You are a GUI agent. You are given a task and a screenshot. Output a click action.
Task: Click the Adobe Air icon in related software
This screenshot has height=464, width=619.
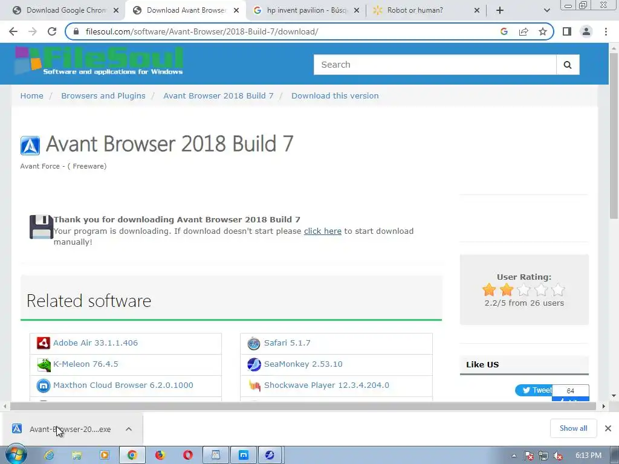(44, 343)
